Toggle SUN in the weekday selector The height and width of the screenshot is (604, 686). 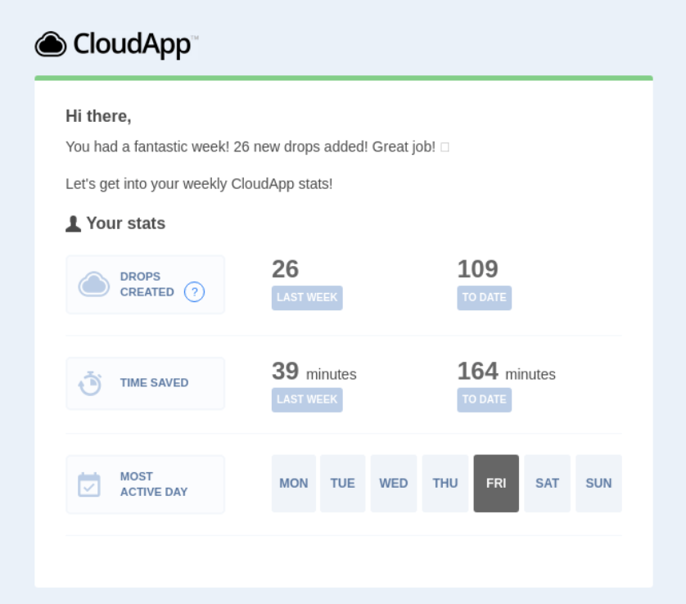click(598, 483)
